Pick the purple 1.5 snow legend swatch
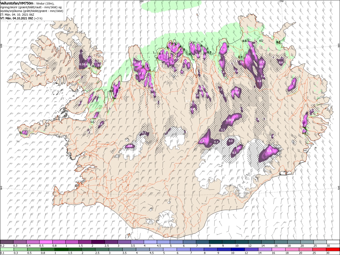 click(x=85, y=242)
